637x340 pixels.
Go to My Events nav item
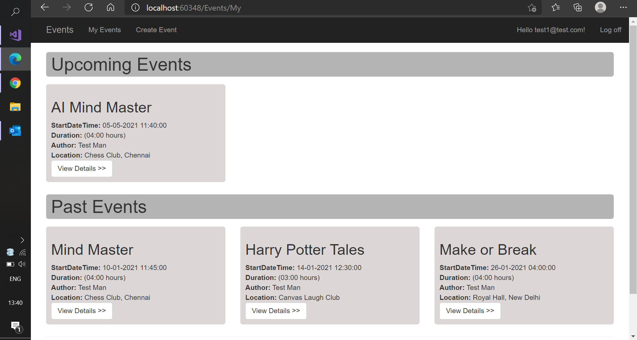[x=105, y=30]
